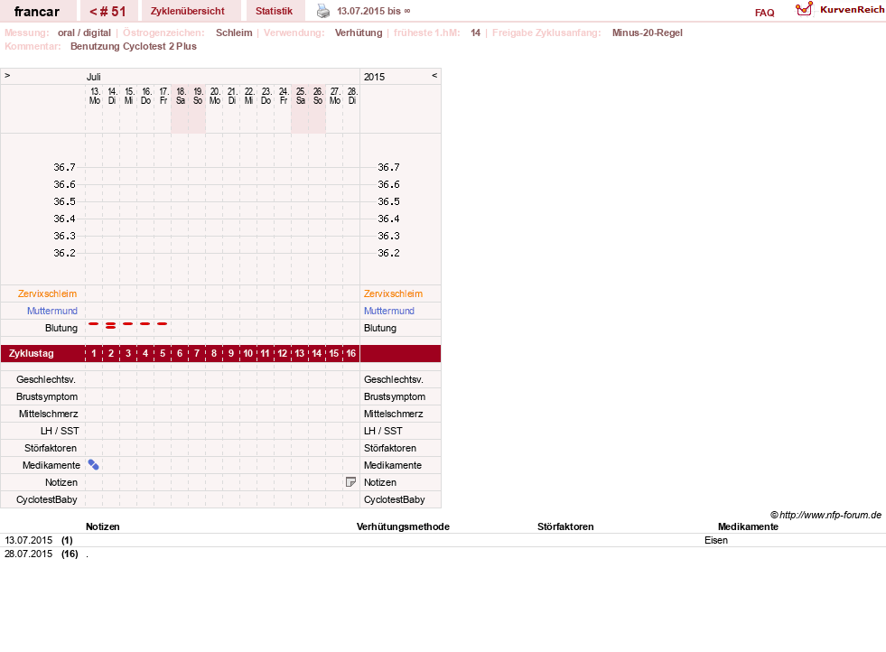886x652 pixels.
Task: Click the 'Minus-20-Regel' value
Action: [647, 33]
